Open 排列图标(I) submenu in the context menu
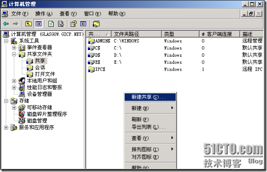Image resolution: width=267 pixels, height=172 pixels. tap(150, 149)
